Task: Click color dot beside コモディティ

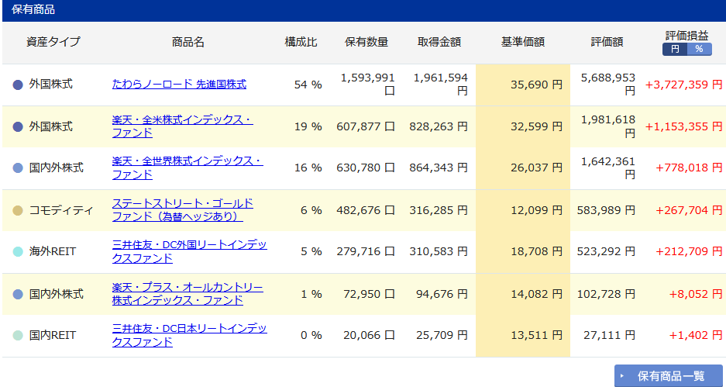Action: tap(18, 210)
